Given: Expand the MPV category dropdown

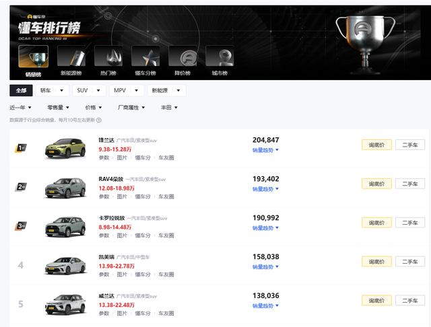Looking at the screenshot, I should [127, 90].
